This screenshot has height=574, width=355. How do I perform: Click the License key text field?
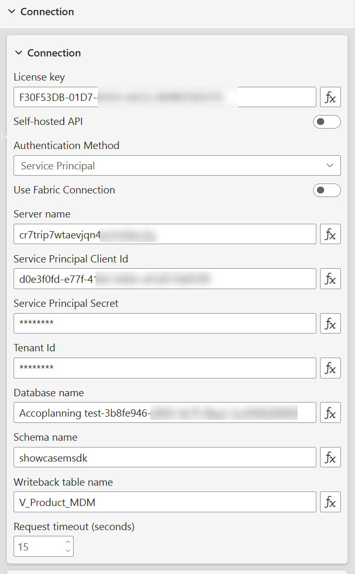(x=164, y=97)
